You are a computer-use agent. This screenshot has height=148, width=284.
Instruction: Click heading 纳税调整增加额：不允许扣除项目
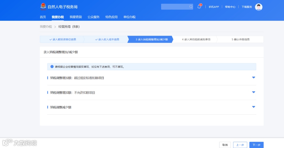(73, 92)
